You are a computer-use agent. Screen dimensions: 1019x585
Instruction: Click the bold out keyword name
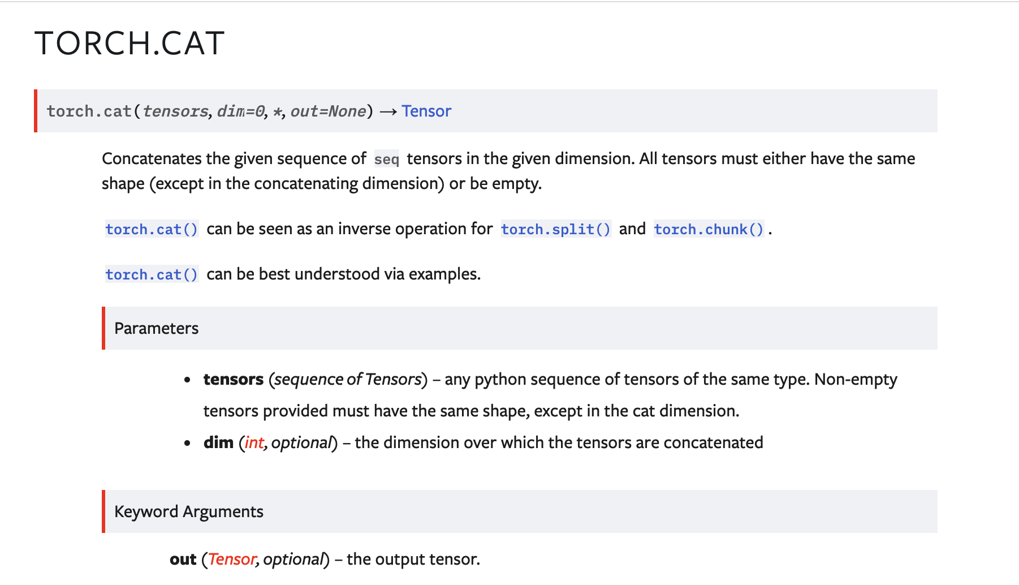[183, 559]
